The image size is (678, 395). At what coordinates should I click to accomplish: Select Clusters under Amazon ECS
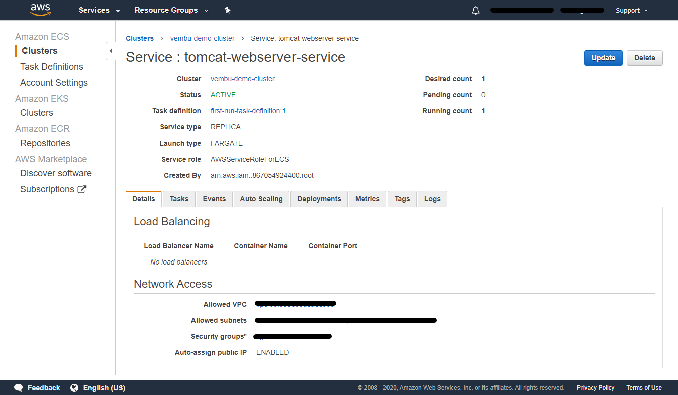[x=40, y=51]
